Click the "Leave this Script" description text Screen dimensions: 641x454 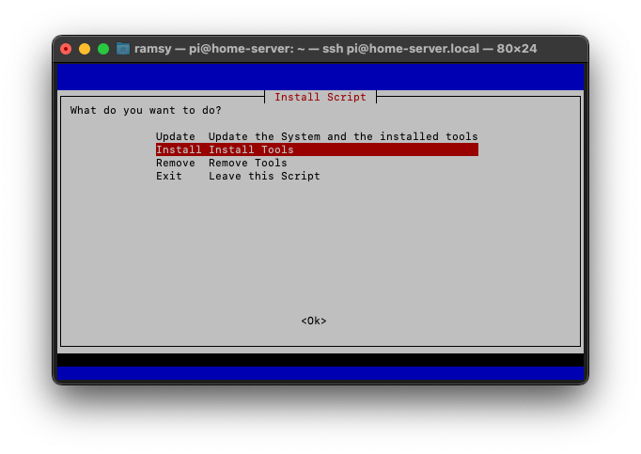[264, 176]
